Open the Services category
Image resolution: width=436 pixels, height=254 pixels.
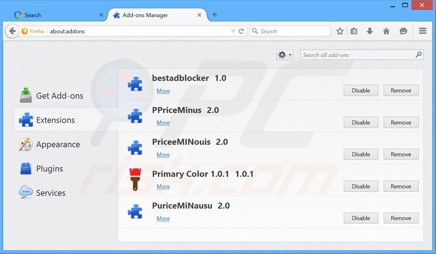point(66,193)
